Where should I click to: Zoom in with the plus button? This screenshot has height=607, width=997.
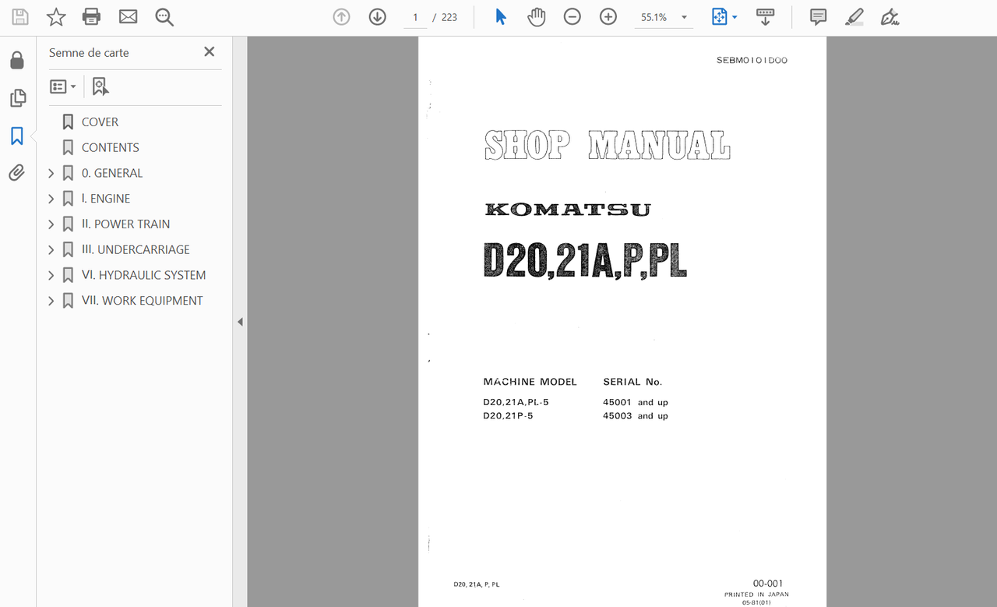coord(608,17)
